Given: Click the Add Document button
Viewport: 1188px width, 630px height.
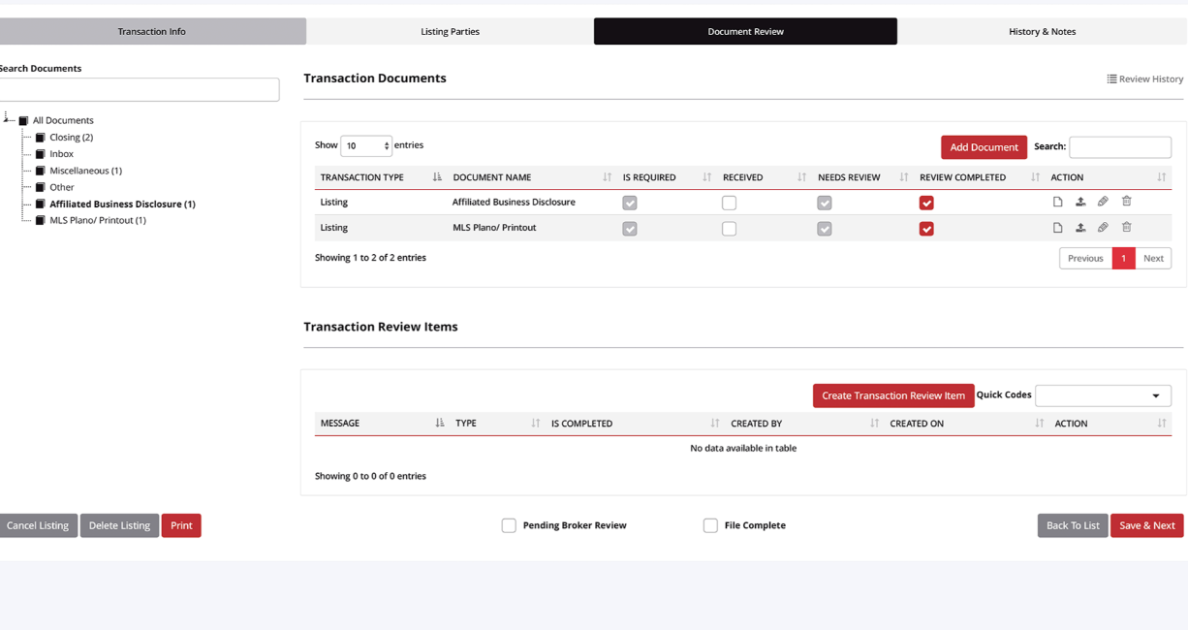Looking at the screenshot, I should click(x=984, y=147).
